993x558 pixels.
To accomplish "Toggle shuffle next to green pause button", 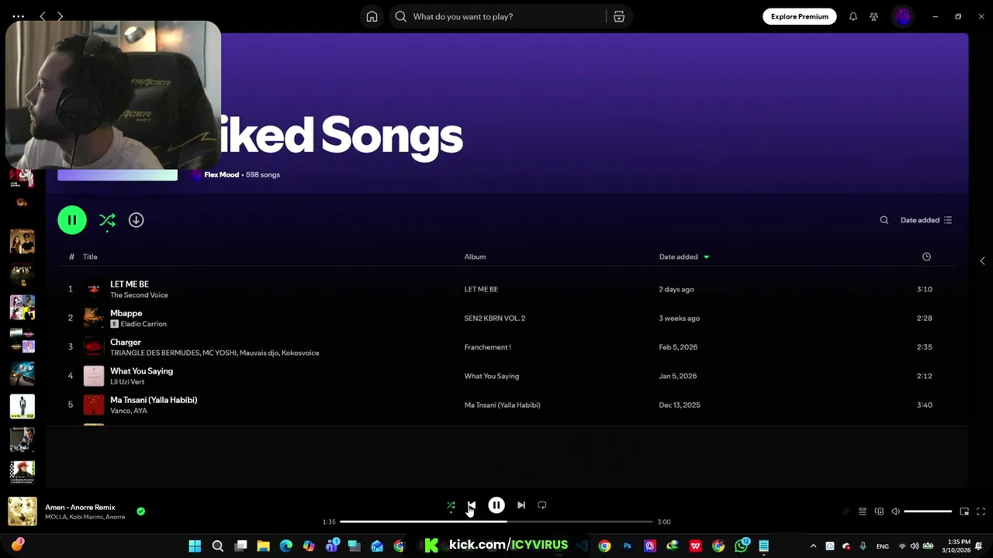I will coord(107,220).
